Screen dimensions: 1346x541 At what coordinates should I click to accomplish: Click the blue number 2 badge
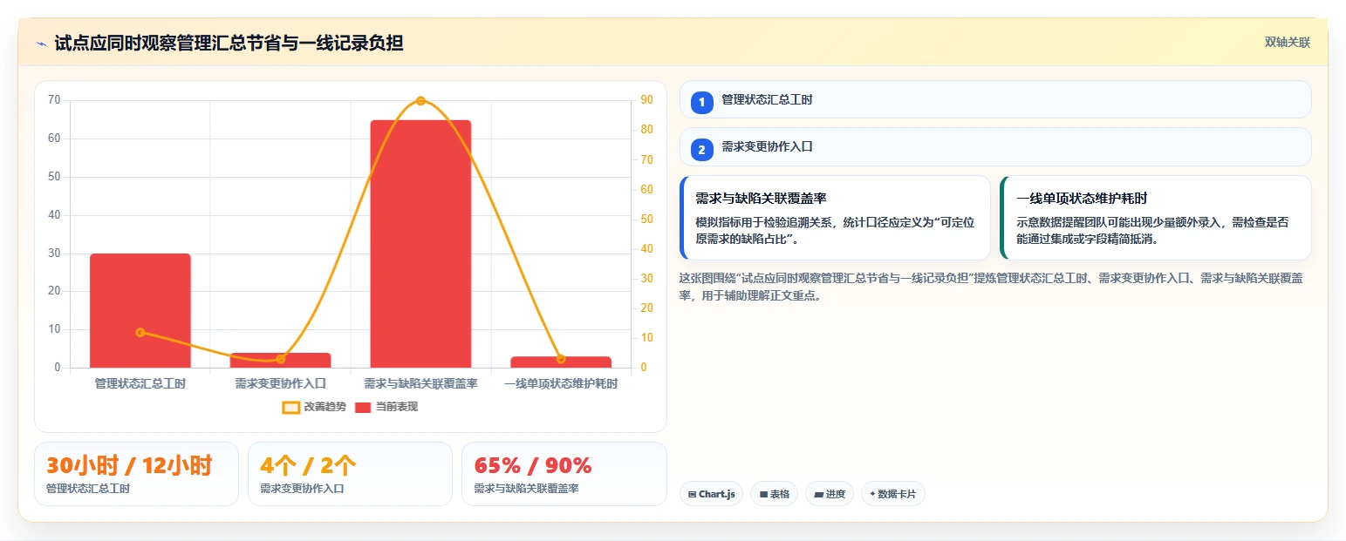pos(701,149)
